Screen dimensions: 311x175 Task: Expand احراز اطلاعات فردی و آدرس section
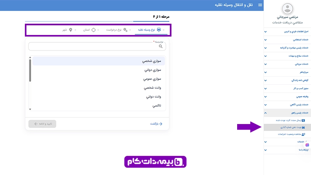(266, 31)
